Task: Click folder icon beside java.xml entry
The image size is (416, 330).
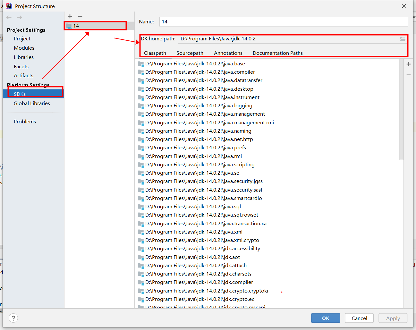Action: 141,232
